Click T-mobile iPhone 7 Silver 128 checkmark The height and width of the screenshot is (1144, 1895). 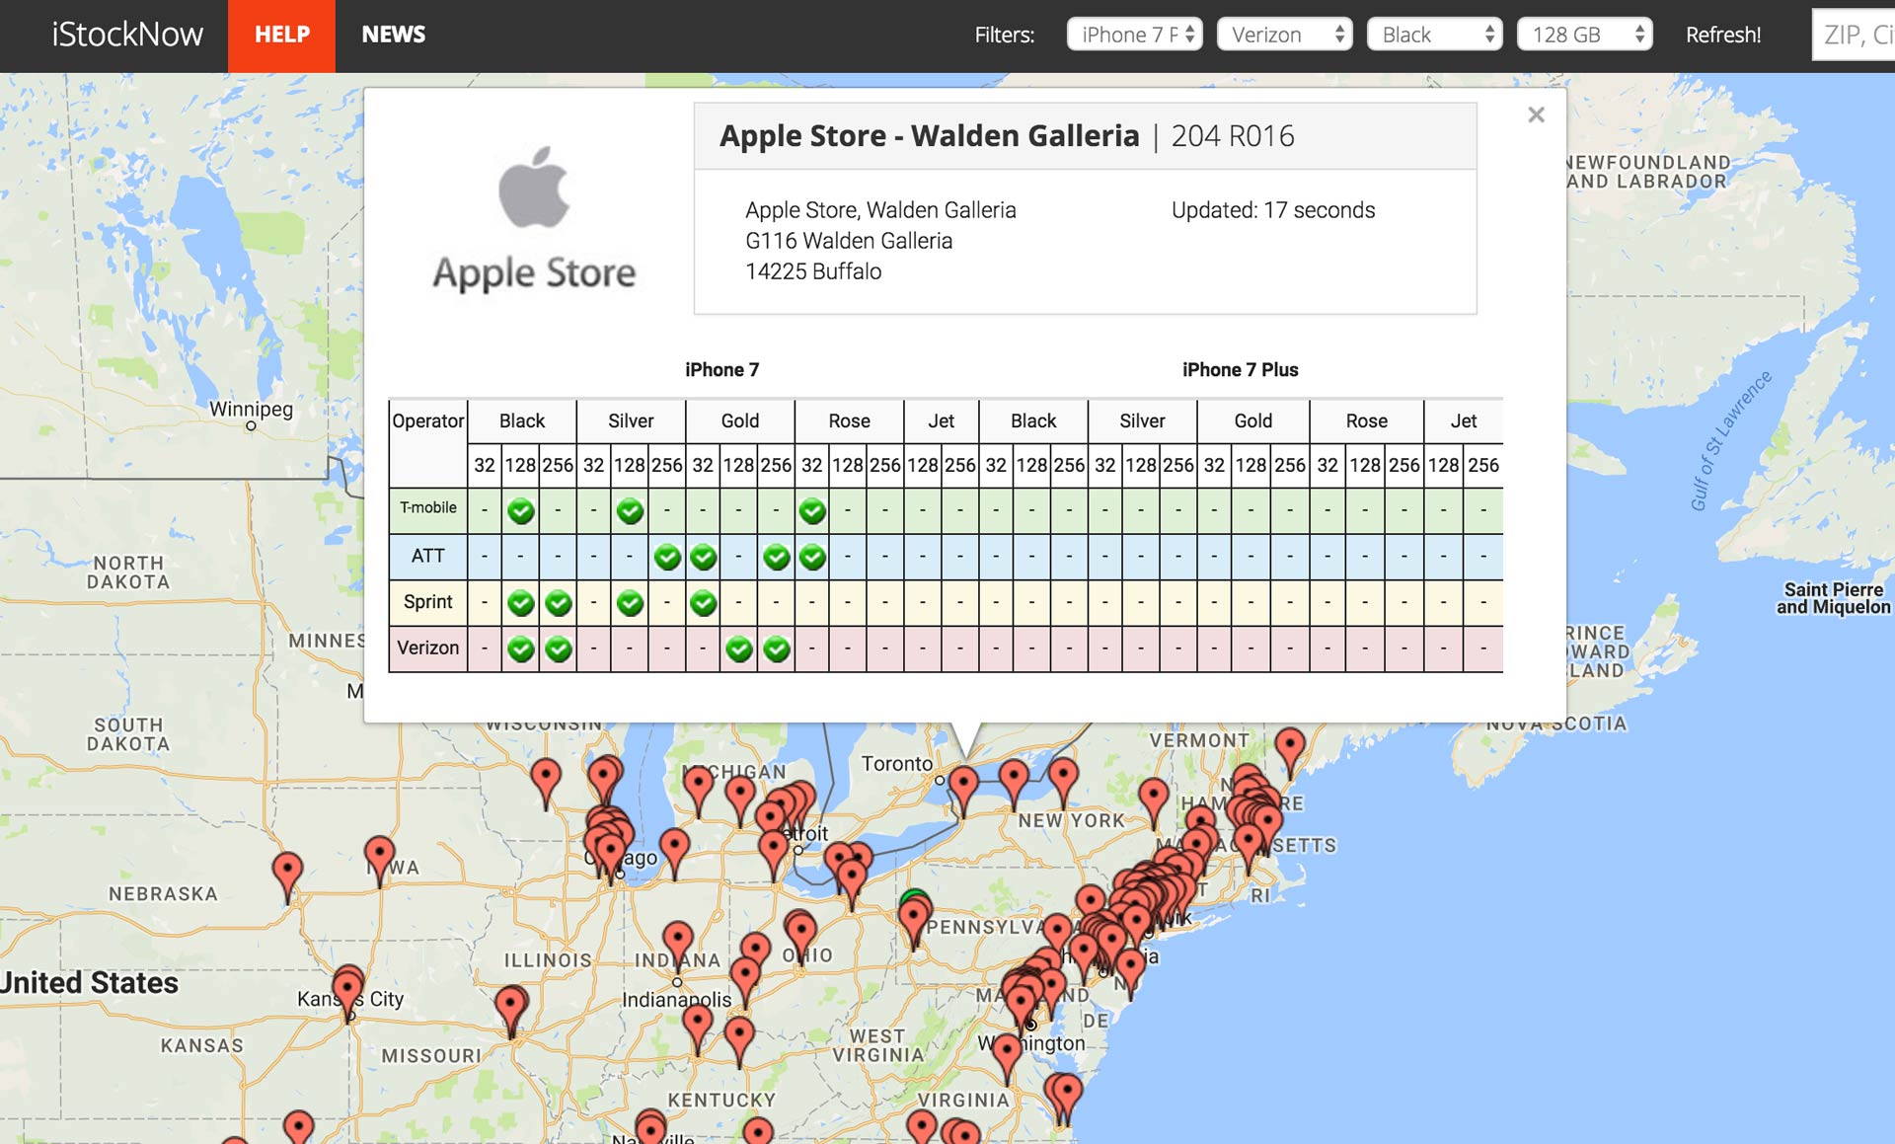point(630,511)
